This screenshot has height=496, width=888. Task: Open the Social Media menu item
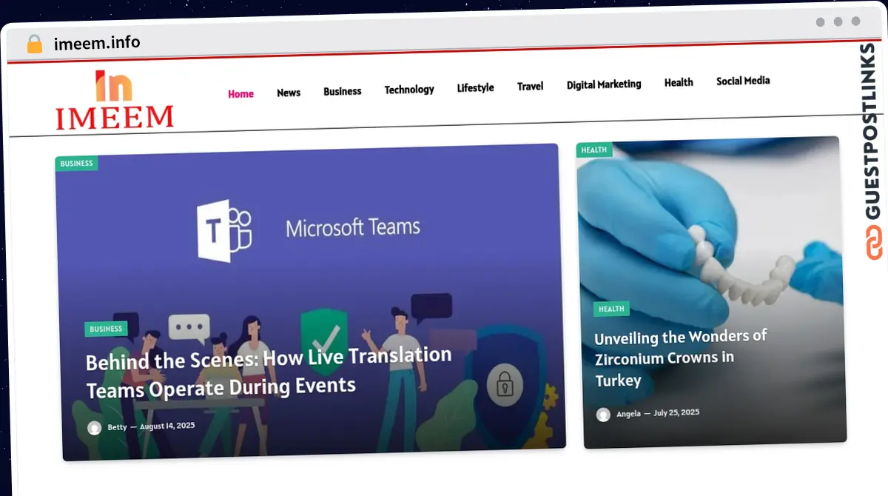pyautogui.click(x=743, y=81)
